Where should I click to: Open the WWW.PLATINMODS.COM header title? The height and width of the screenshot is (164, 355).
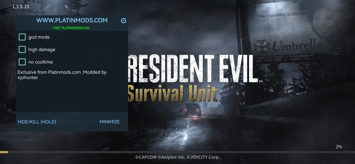point(72,20)
